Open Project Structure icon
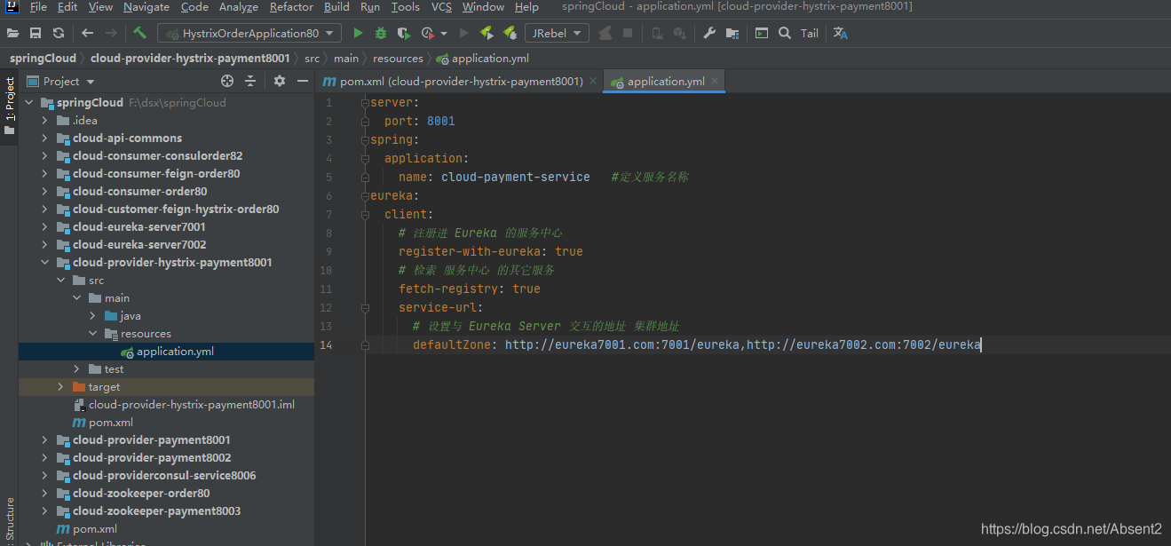This screenshot has height=546, width=1171. click(x=732, y=33)
